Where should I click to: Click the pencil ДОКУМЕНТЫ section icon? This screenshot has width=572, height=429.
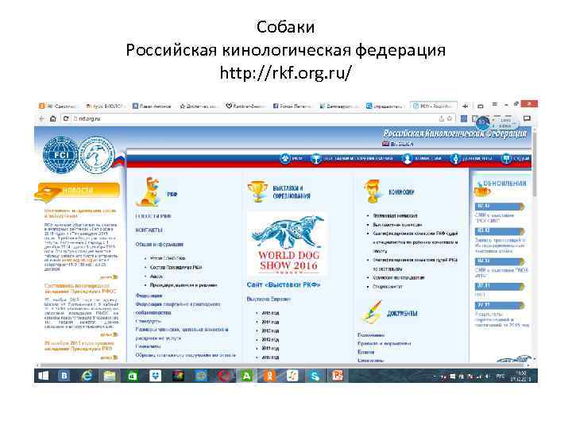click(372, 312)
